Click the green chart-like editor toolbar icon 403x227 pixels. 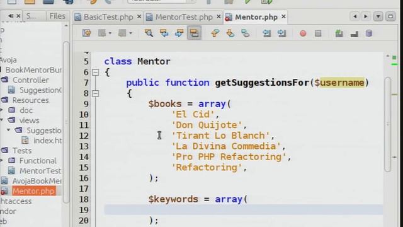339,33
